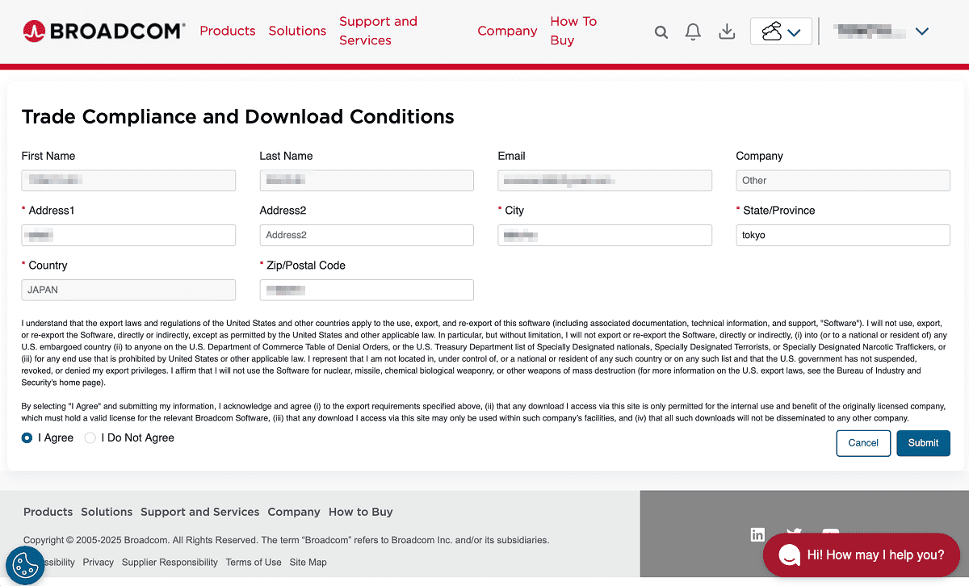Click the Company field showing Other
969x586 pixels.
click(x=843, y=180)
